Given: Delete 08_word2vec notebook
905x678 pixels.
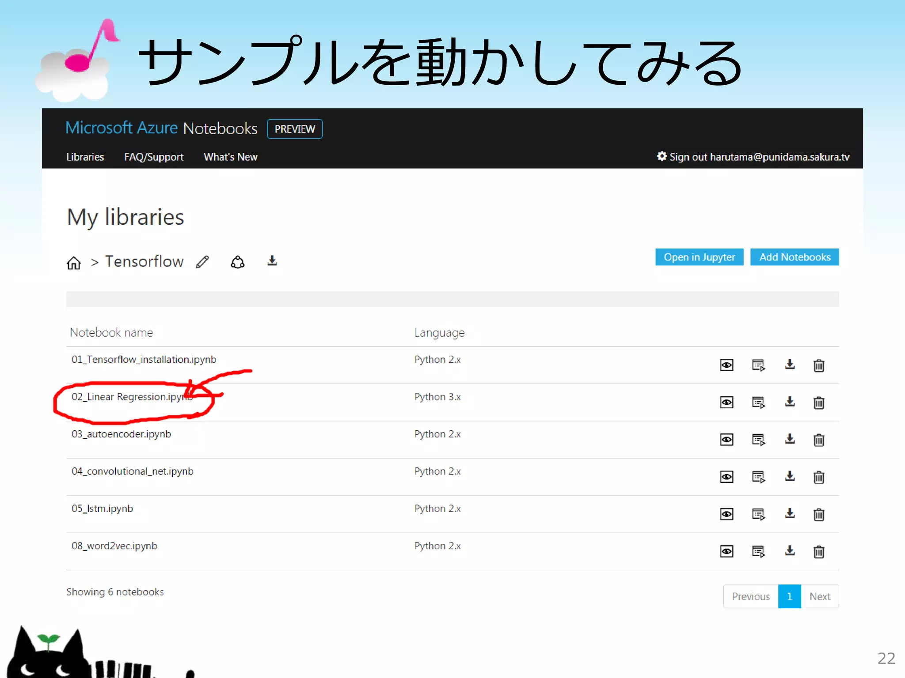Looking at the screenshot, I should 819,551.
